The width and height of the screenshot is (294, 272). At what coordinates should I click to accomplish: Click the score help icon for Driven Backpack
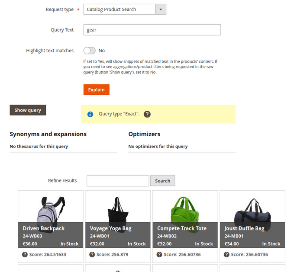point(25,255)
